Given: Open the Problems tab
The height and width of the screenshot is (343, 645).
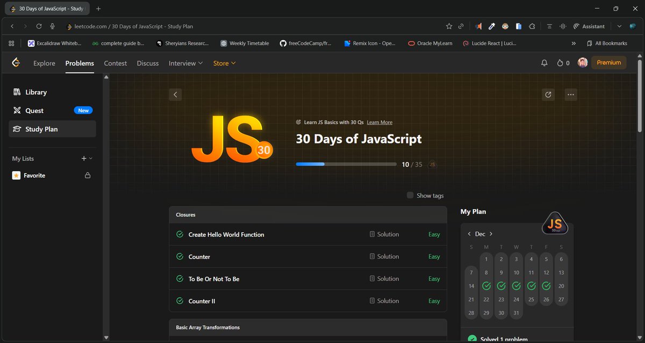Looking at the screenshot, I should coord(80,63).
